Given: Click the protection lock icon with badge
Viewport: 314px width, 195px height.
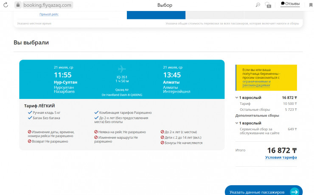Looking at the screenshot, I should click(x=268, y=5).
